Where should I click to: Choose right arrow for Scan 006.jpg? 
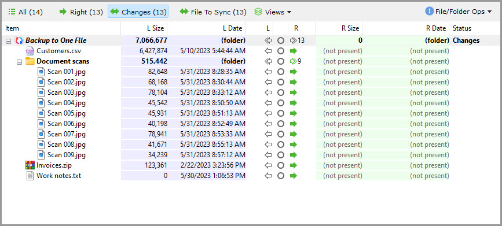[293, 124]
